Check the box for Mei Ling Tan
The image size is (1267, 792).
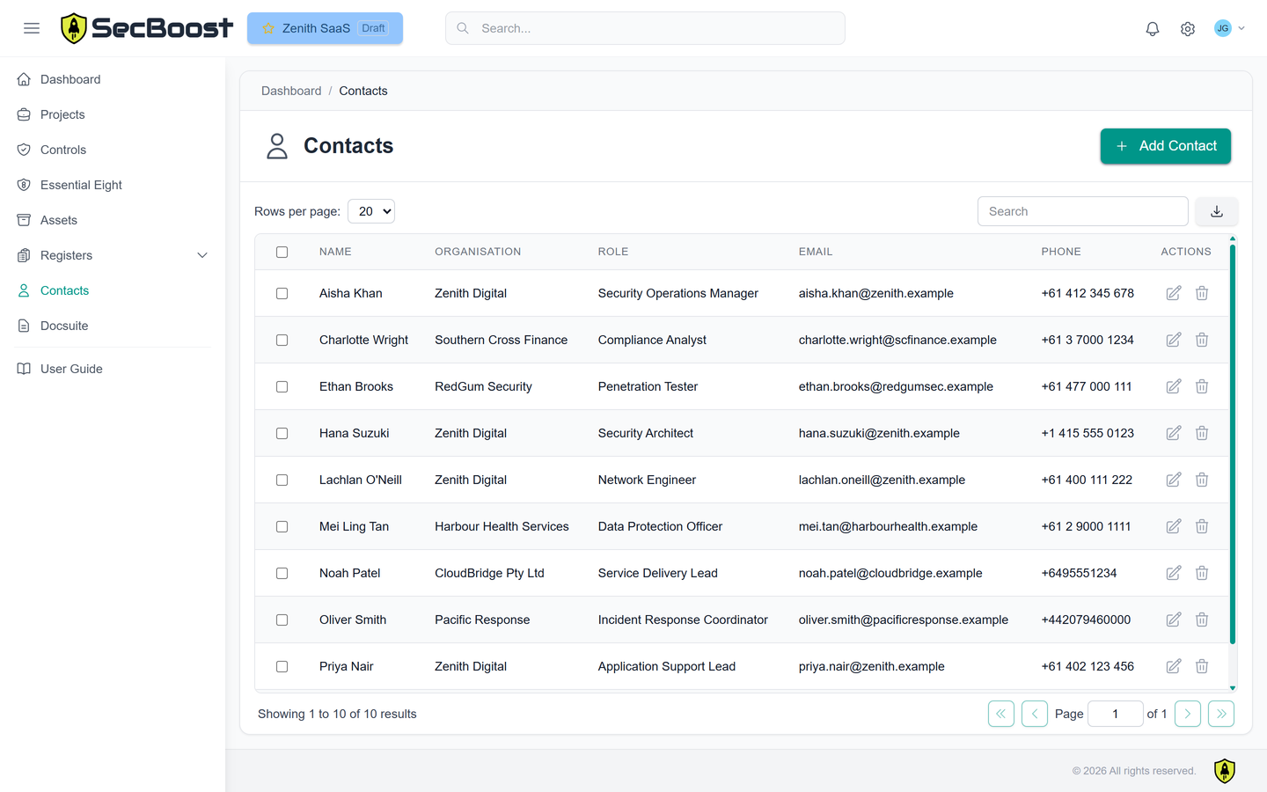tap(282, 526)
